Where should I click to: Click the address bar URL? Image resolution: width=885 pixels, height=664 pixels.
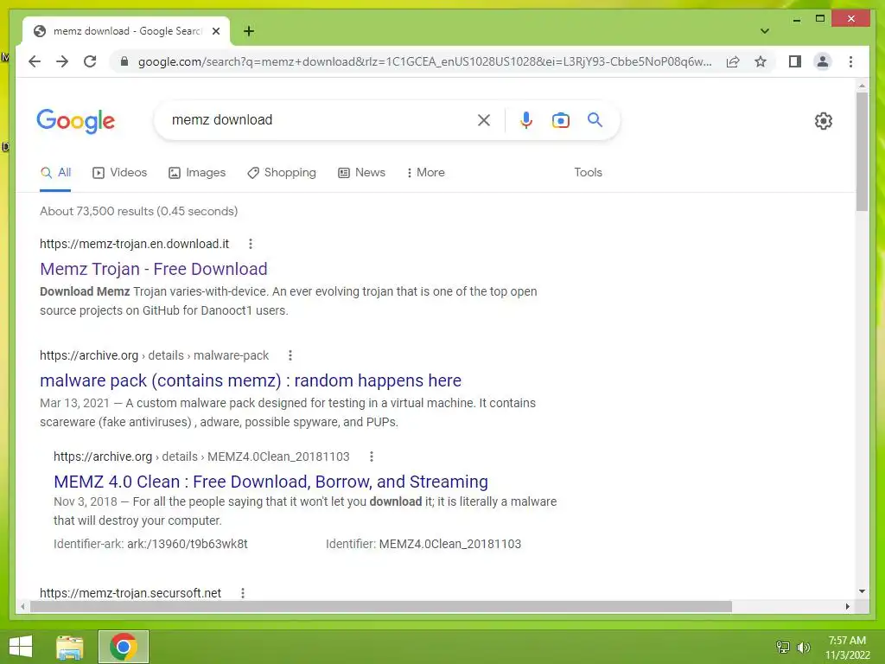pyautogui.click(x=424, y=61)
